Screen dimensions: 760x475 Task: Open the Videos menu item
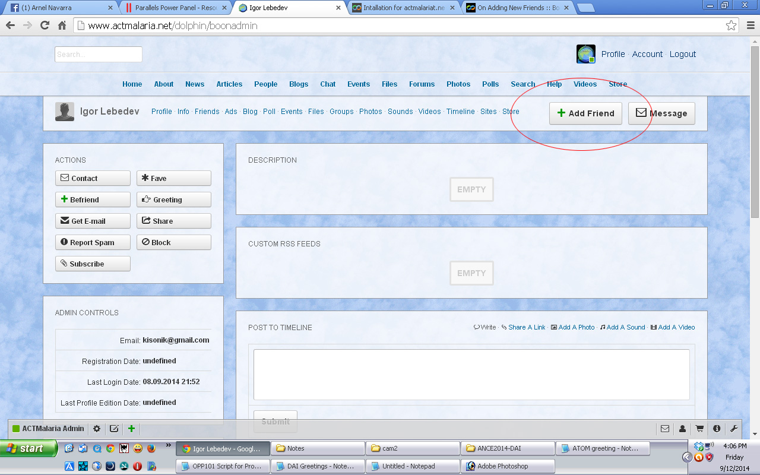tap(585, 84)
